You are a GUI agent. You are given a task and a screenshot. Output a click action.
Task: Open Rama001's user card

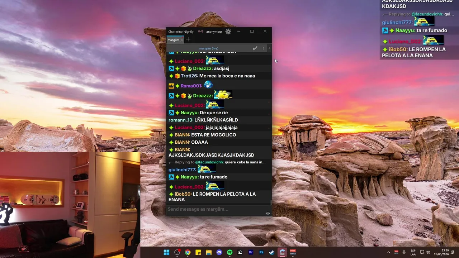click(x=191, y=86)
